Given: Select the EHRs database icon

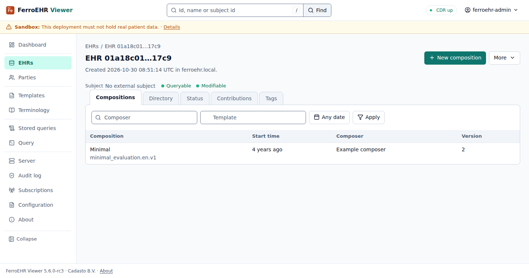Looking at the screenshot, I should pos(12,63).
